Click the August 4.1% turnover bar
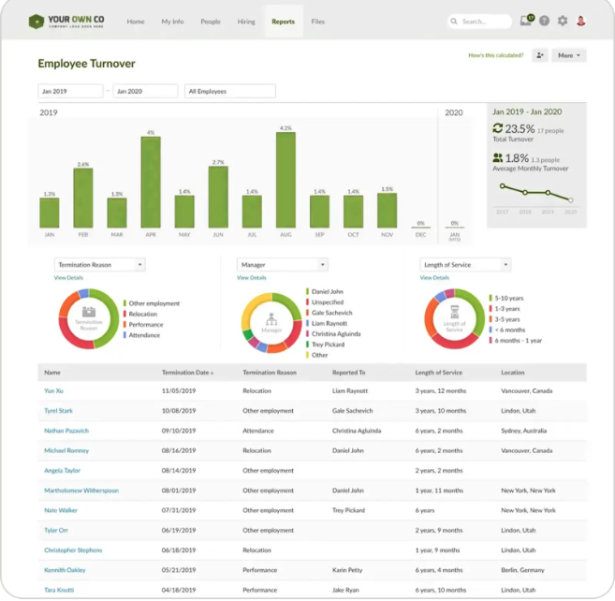This screenshot has height=601, width=615. click(286, 180)
